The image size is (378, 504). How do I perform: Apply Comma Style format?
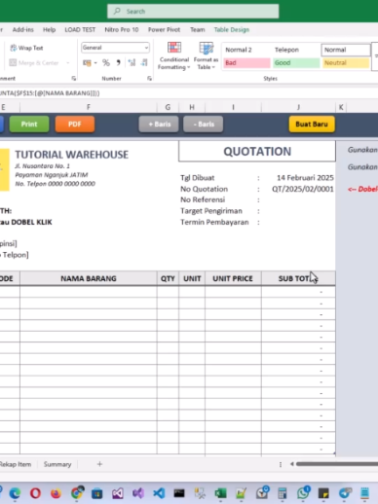[119, 62]
